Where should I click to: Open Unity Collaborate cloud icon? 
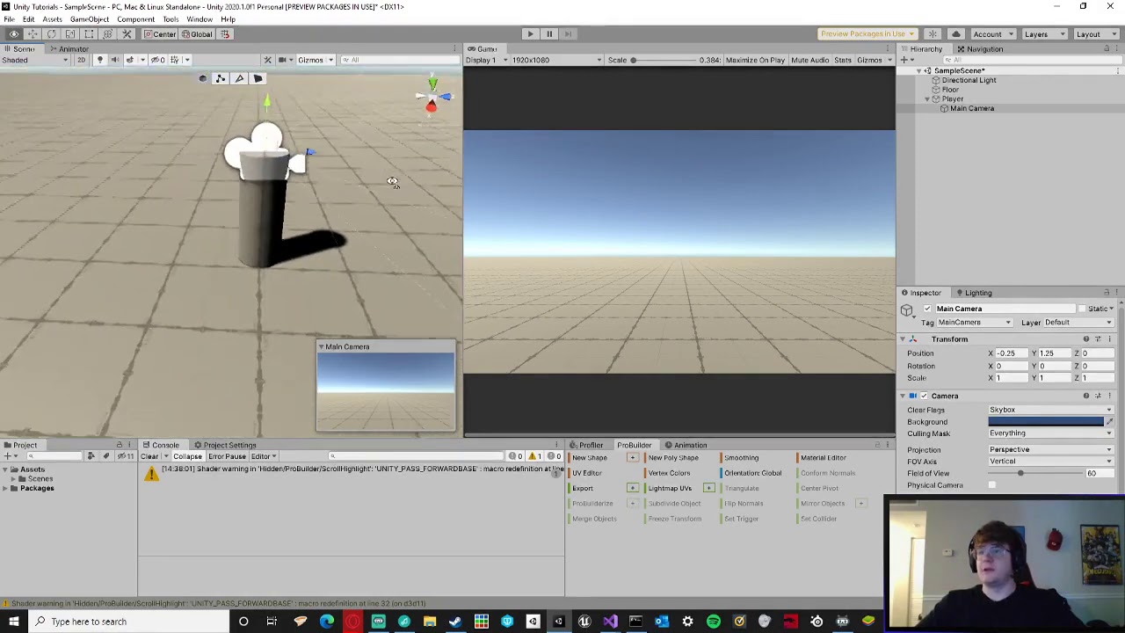pyautogui.click(x=956, y=33)
